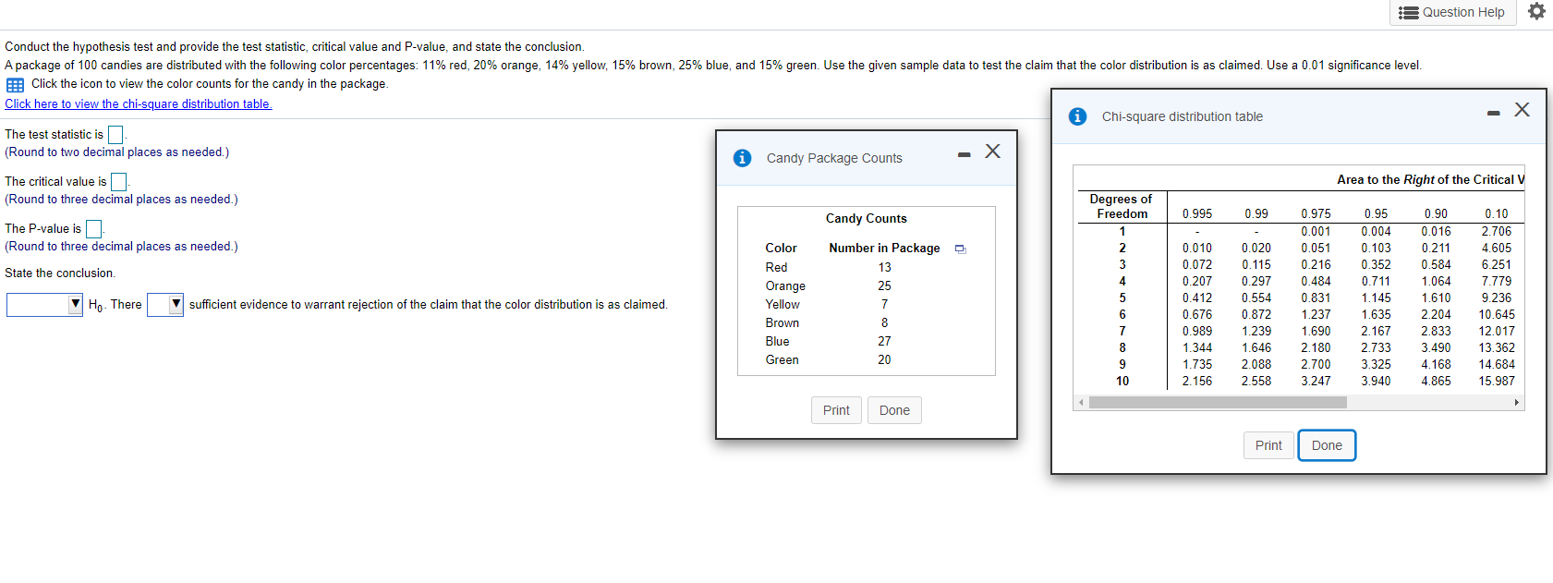Minimize the Candy Package Counts dialog

[x=965, y=154]
